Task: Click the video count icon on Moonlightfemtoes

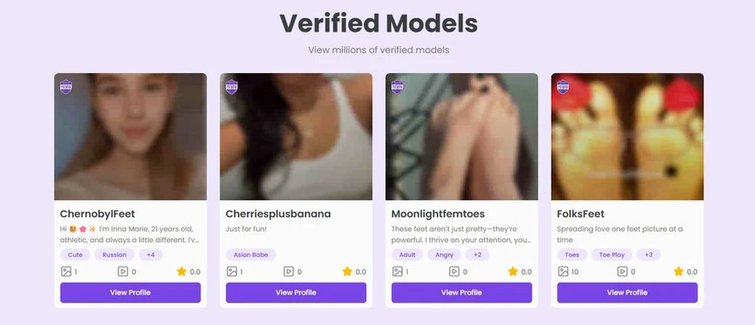Action: pyautogui.click(x=455, y=271)
